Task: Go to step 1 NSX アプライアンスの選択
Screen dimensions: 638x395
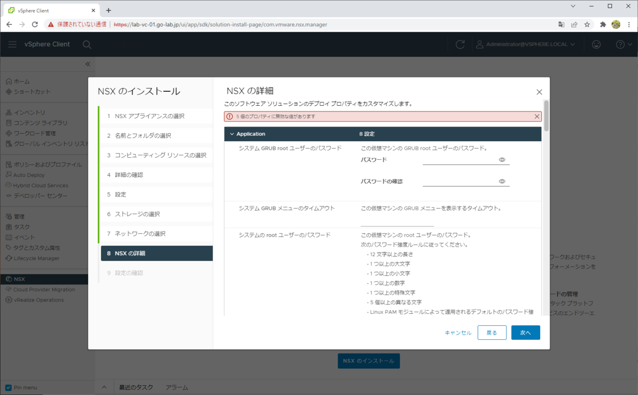Action: (156, 116)
